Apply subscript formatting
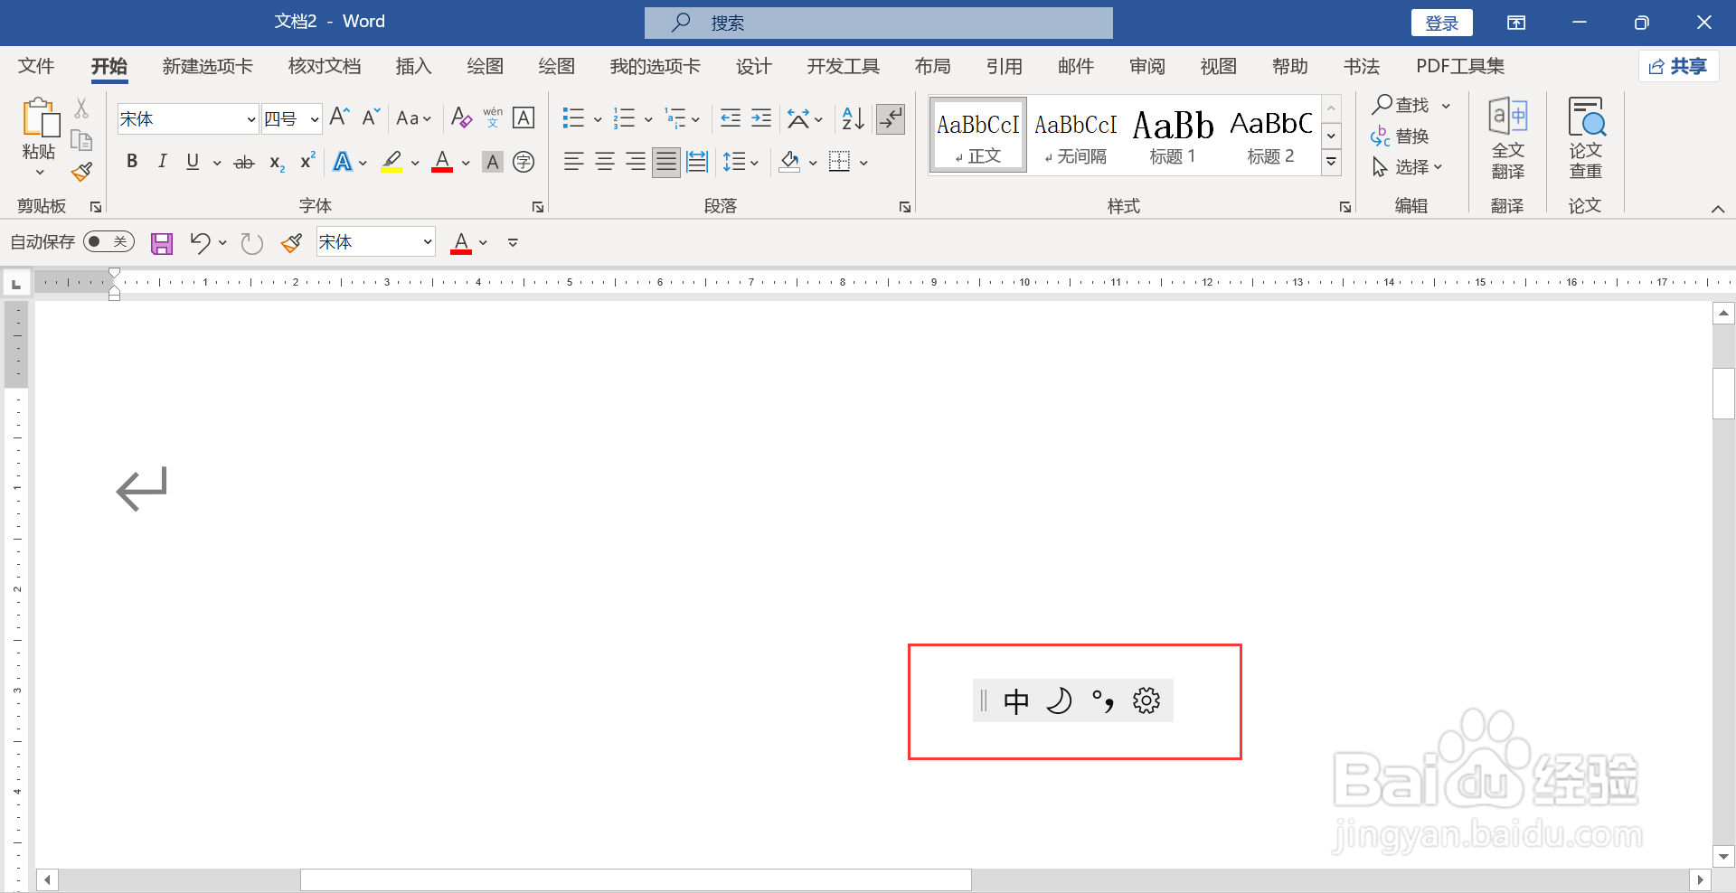This screenshot has height=893, width=1736. tap(278, 163)
